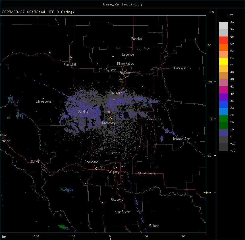
Task: Select the yellow diamond marker south of RedDeer
Action: point(121,80)
